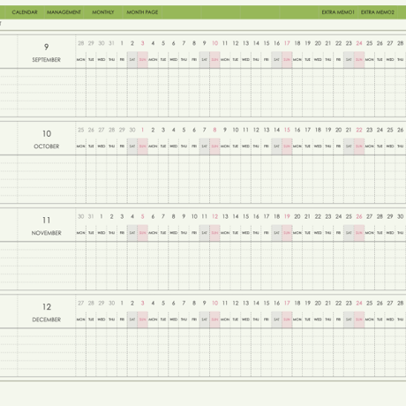The width and height of the screenshot is (406, 406).
Task: Go to the MONTHLY tab
Action: tap(103, 12)
